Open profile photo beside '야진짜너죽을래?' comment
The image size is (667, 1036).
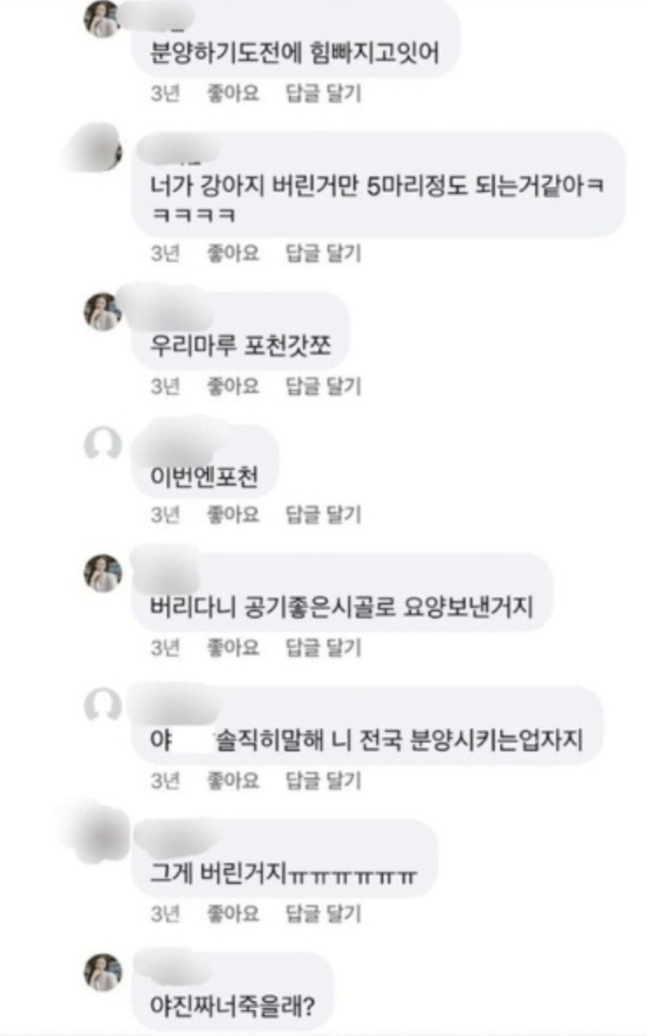coord(102,972)
